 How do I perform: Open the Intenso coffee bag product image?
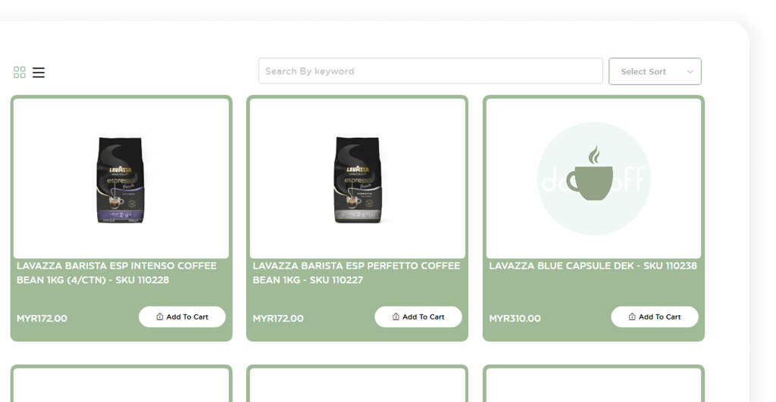pos(120,179)
